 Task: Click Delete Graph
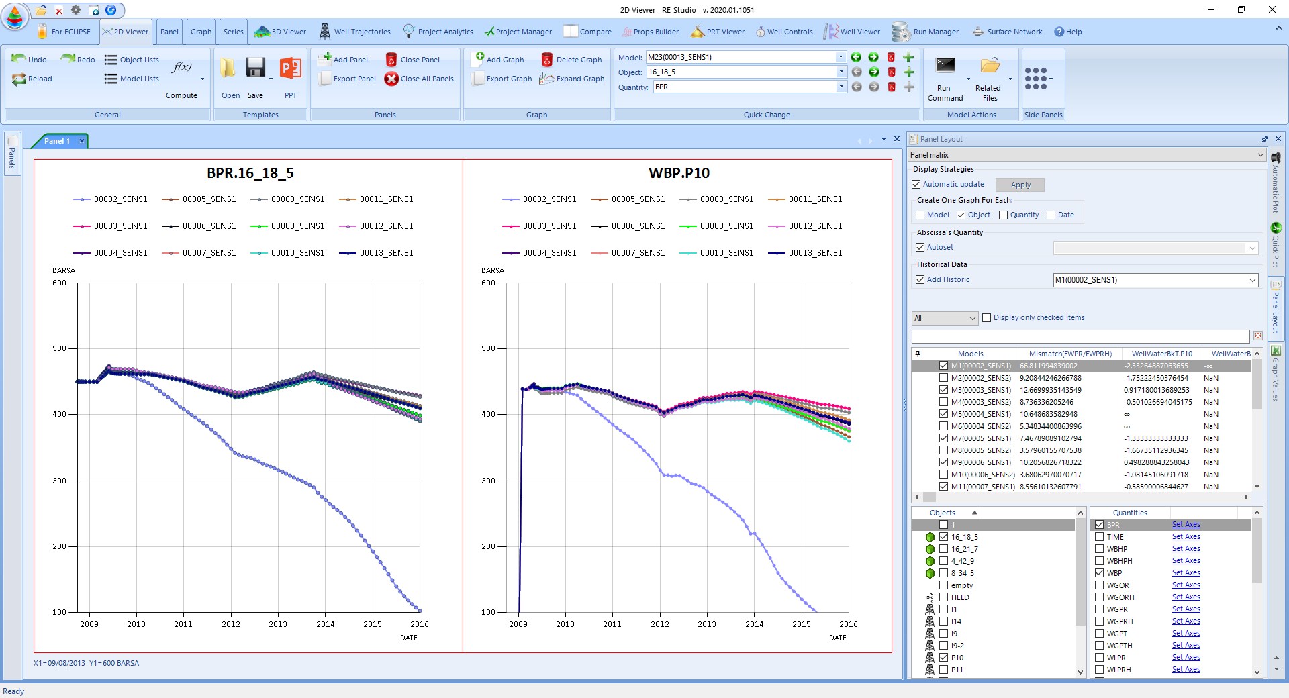click(x=572, y=60)
